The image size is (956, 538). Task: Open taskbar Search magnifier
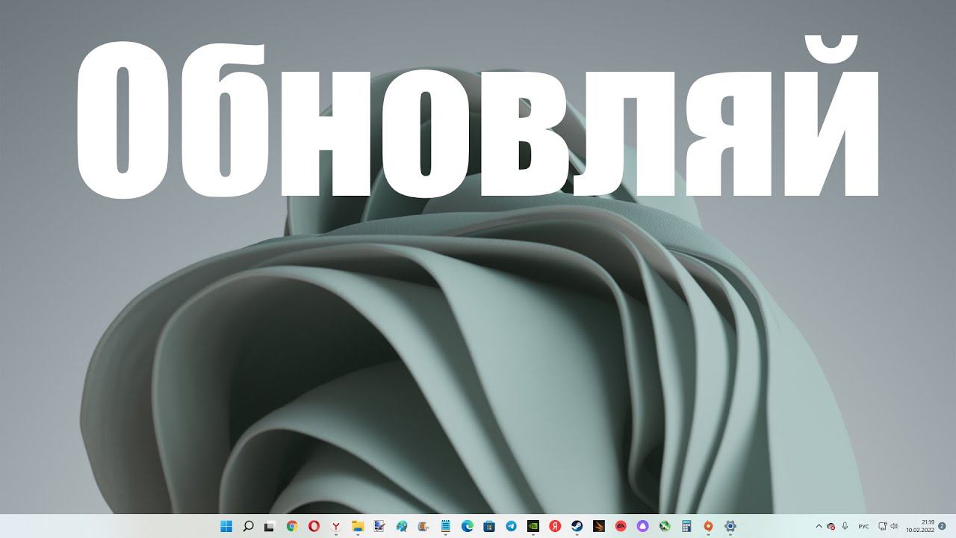[249, 526]
